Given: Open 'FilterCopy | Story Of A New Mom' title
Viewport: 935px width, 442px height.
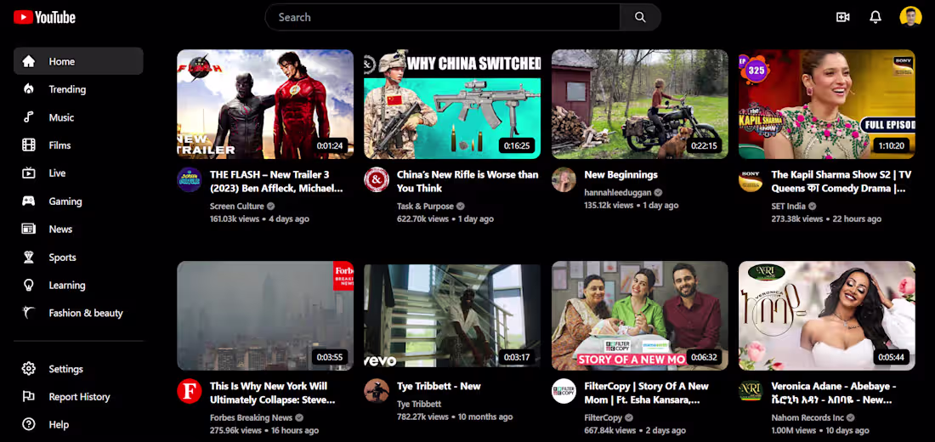Looking at the screenshot, I should pyautogui.click(x=648, y=393).
